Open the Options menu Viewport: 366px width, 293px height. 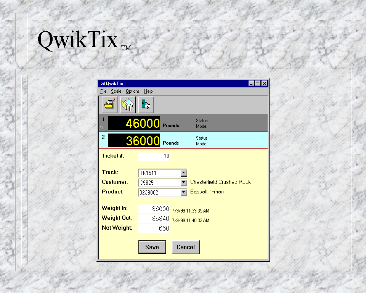click(x=133, y=92)
